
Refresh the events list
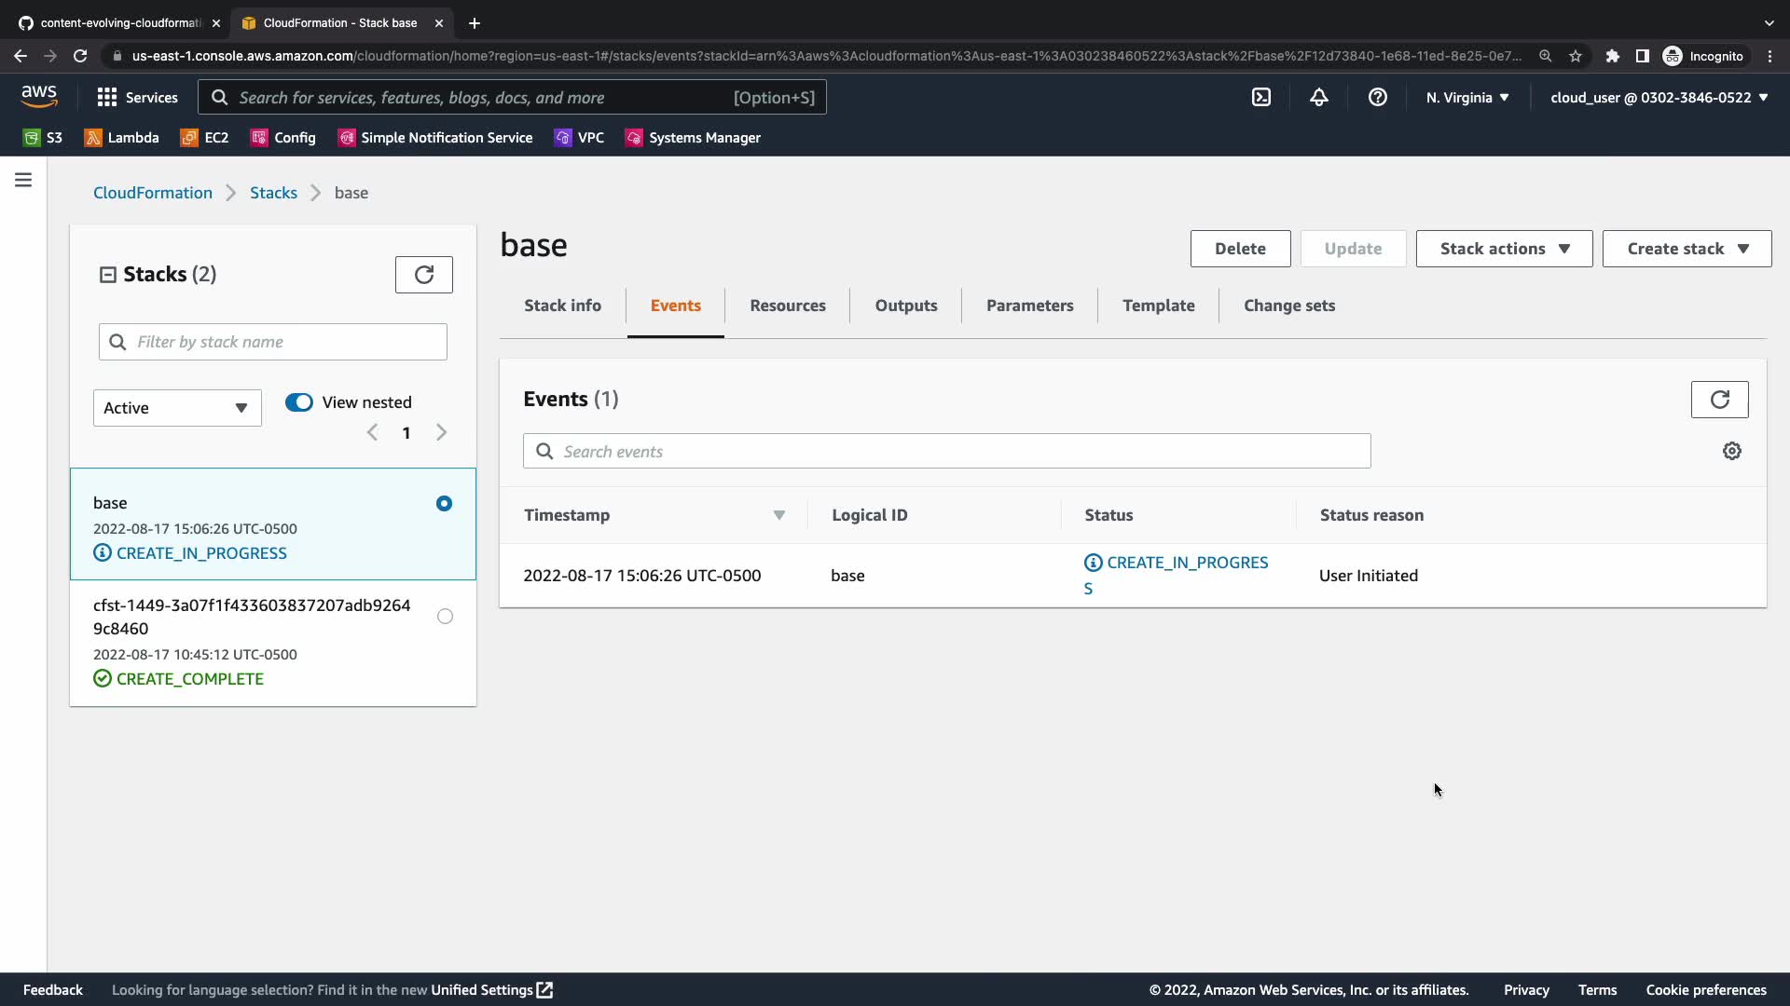(x=1719, y=400)
